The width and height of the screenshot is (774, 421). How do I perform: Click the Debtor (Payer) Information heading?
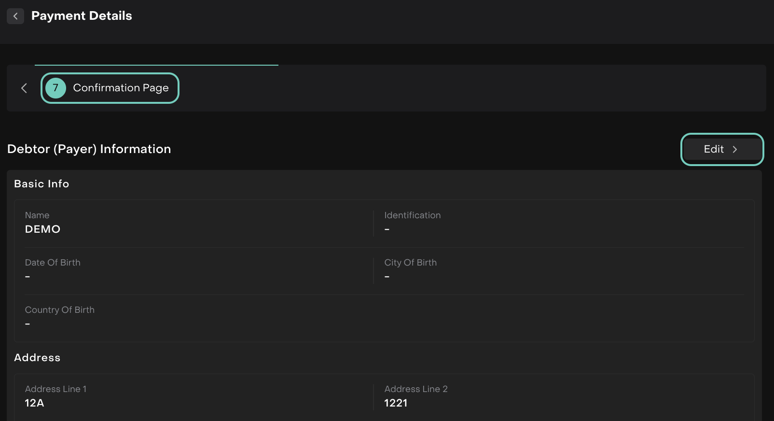point(89,149)
